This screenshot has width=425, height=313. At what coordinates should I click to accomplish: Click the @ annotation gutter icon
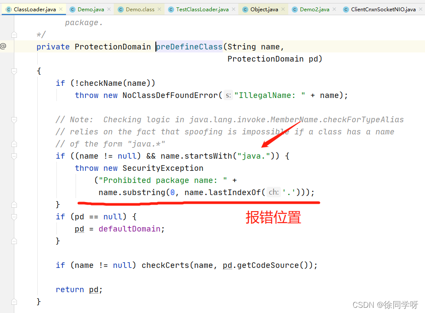point(3,46)
